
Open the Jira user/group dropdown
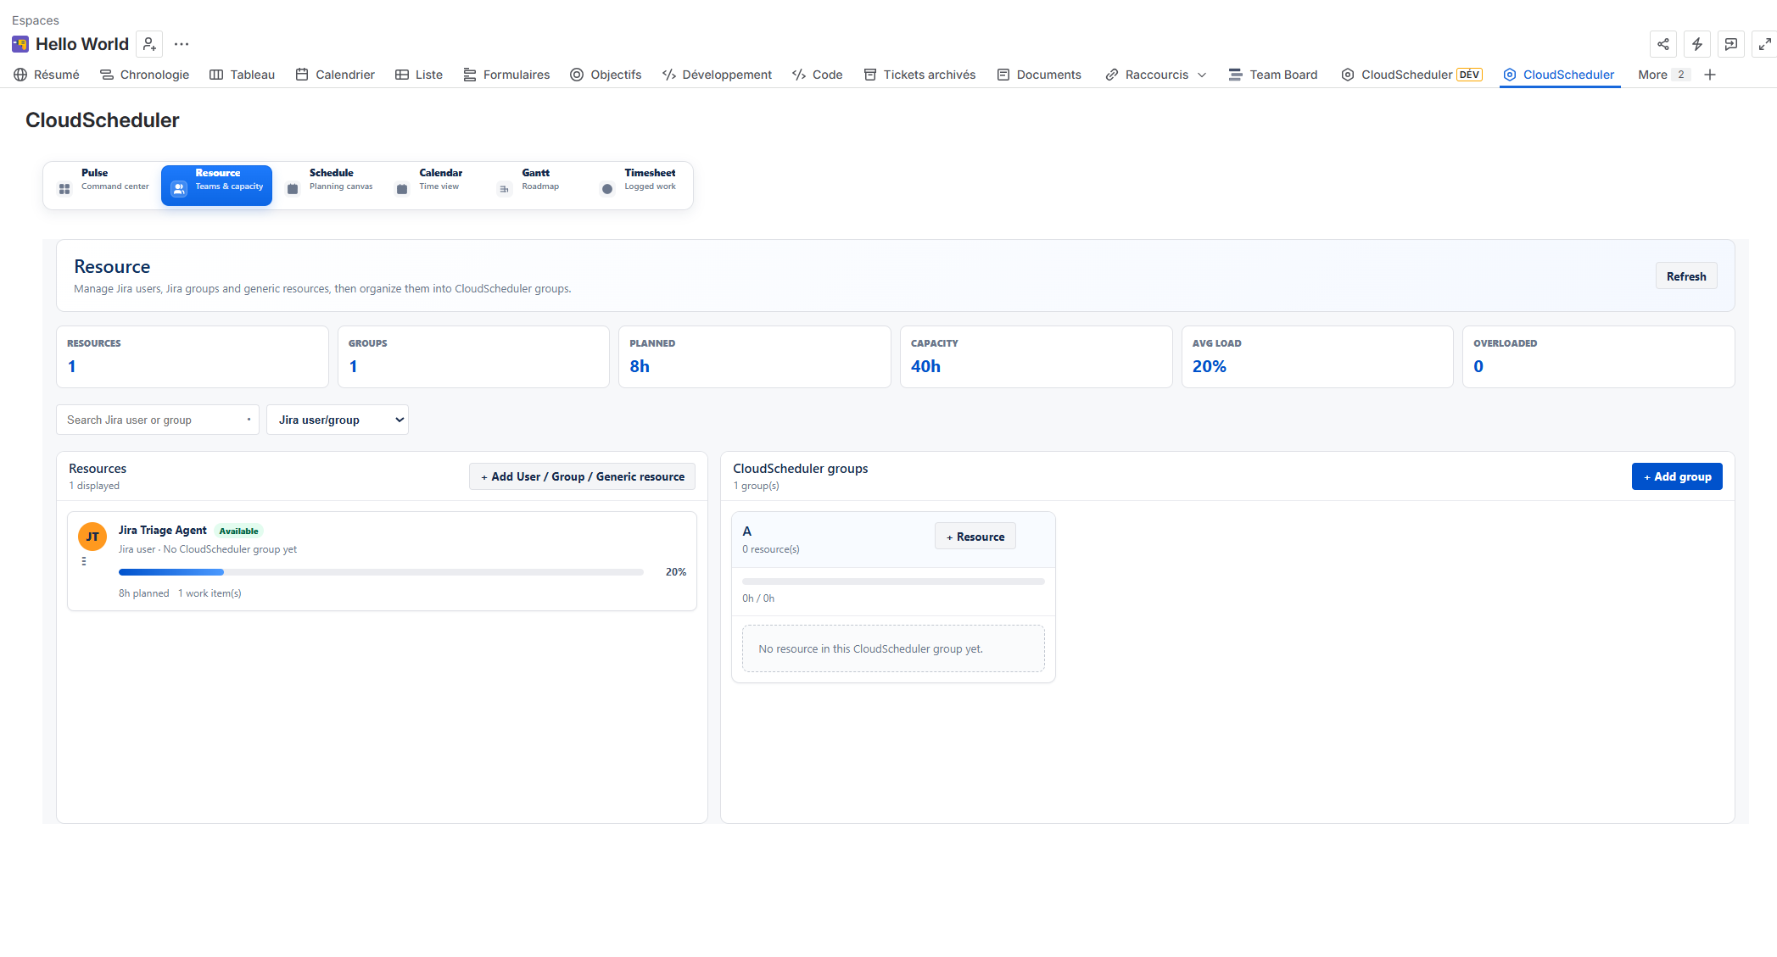coord(338,420)
